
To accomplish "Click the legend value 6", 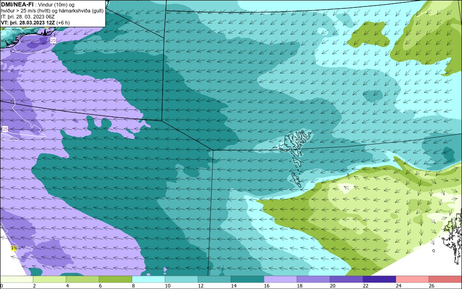I will tap(100, 286).
